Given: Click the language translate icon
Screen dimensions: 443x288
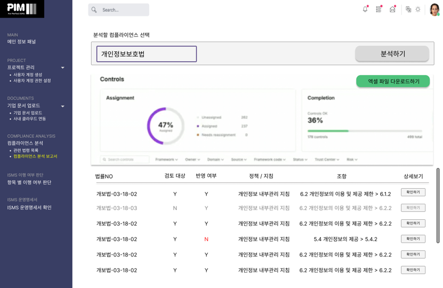Looking at the screenshot, I should point(408,9).
